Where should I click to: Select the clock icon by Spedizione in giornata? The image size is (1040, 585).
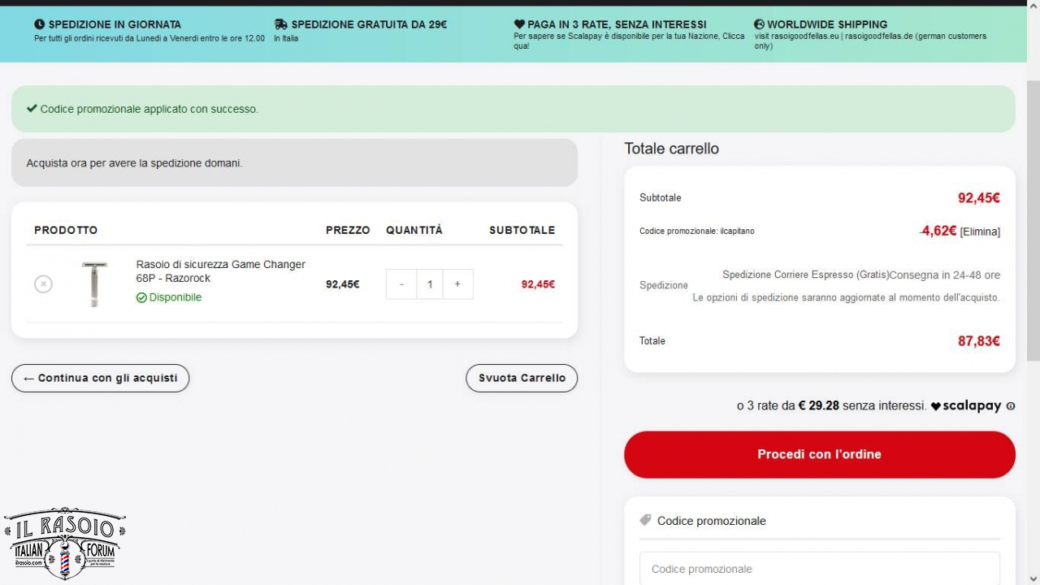point(40,24)
